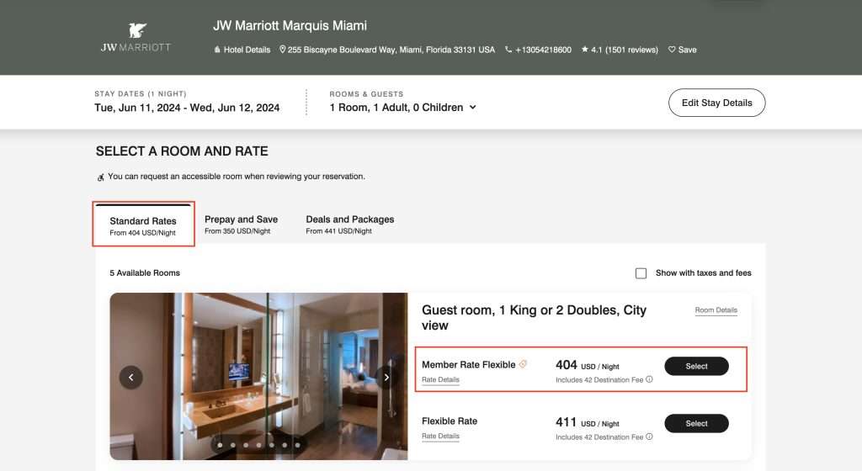Click the '5 Available Rooms' text
The image size is (862, 471).
point(145,273)
